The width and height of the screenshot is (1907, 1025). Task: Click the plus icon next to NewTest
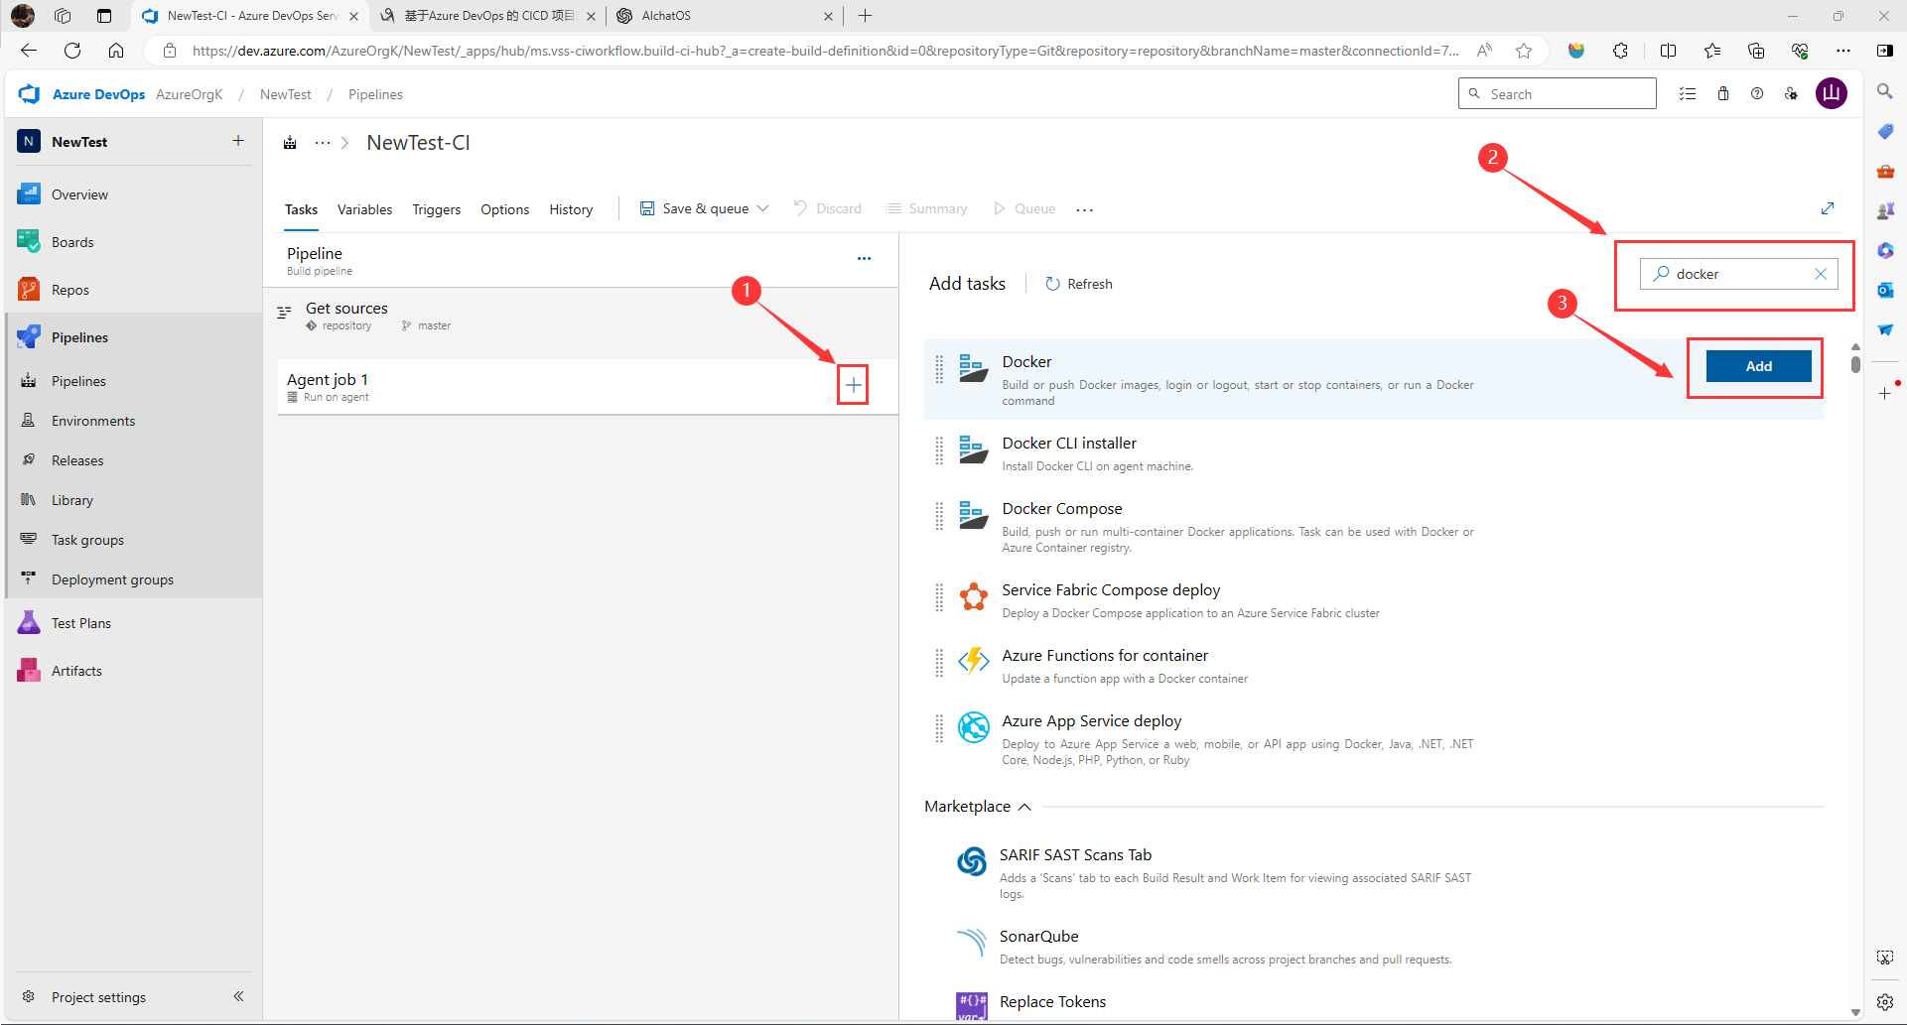pos(238,141)
